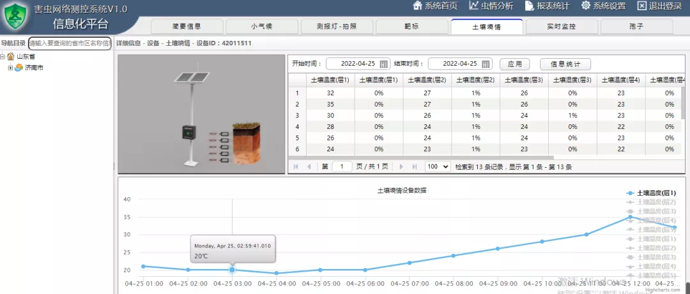Click the 报表统计 report icon
The width and height of the screenshot is (690, 294).
tap(530, 6)
